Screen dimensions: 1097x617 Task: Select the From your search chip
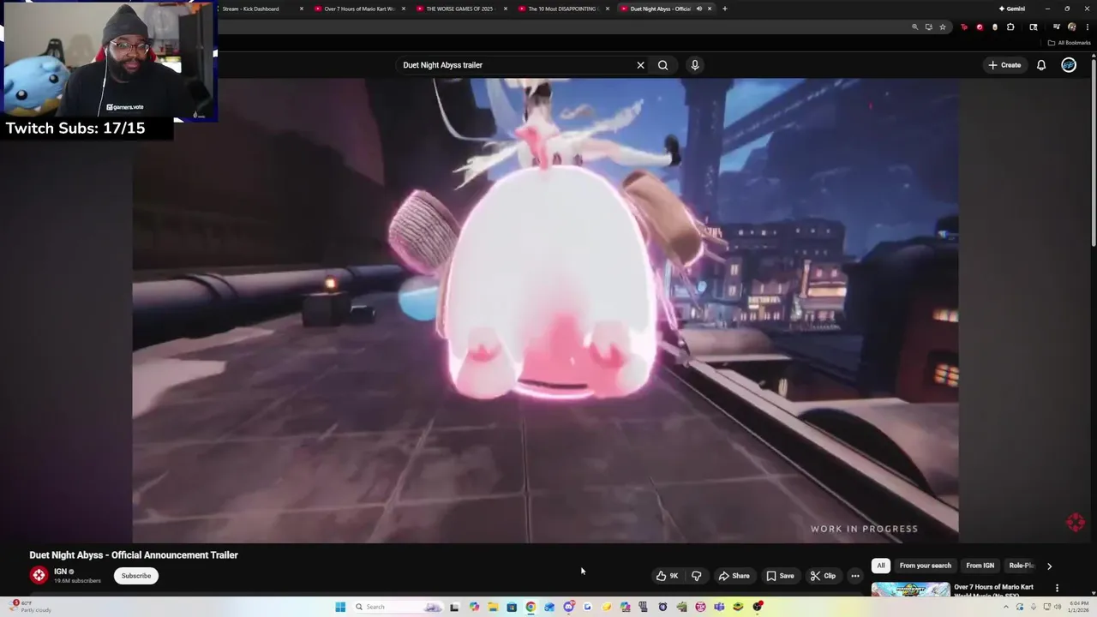(926, 566)
